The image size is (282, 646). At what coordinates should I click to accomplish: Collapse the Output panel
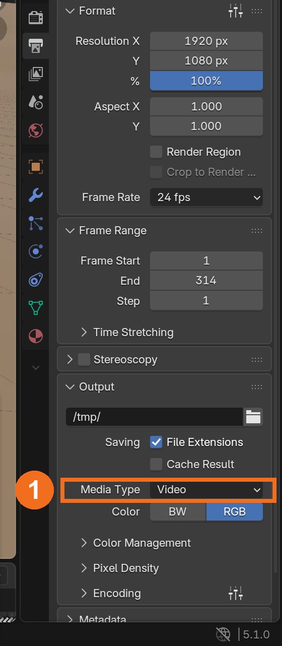click(x=70, y=386)
